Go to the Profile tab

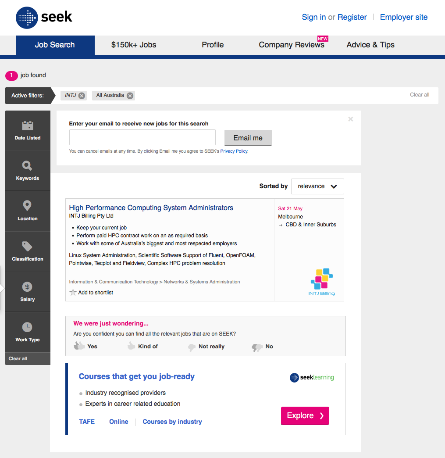(x=213, y=45)
